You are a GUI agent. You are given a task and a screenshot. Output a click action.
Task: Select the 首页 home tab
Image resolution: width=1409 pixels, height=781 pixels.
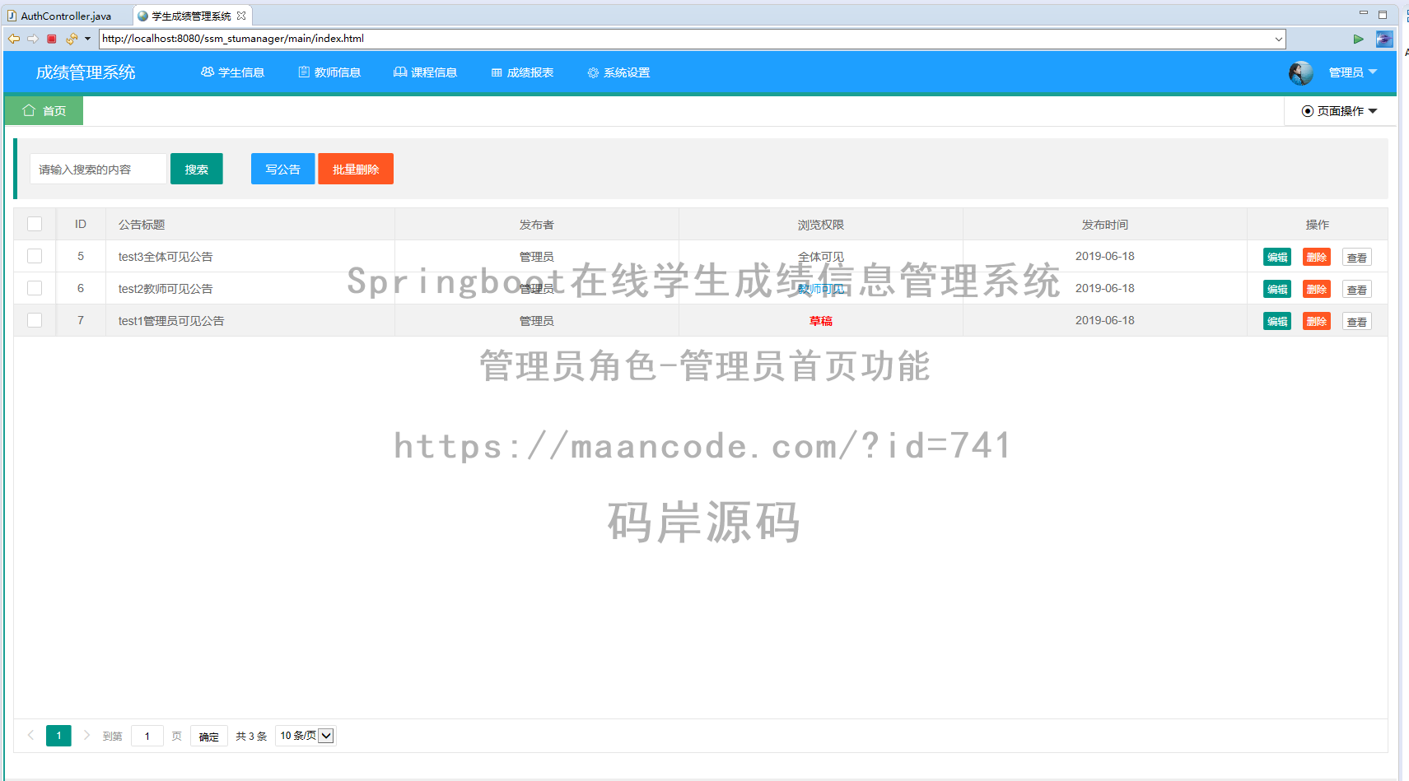click(x=44, y=111)
